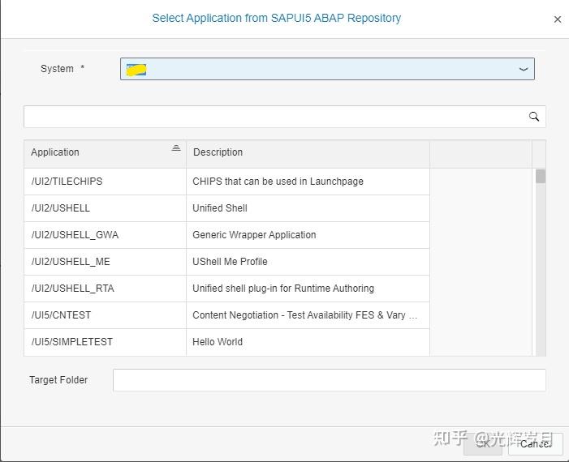Choose /UI2/USHELL_GWA from the list
The width and height of the screenshot is (569, 462).
tap(75, 235)
